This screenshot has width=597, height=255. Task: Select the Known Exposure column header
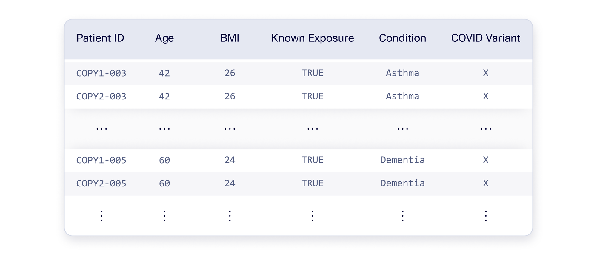pyautogui.click(x=313, y=38)
